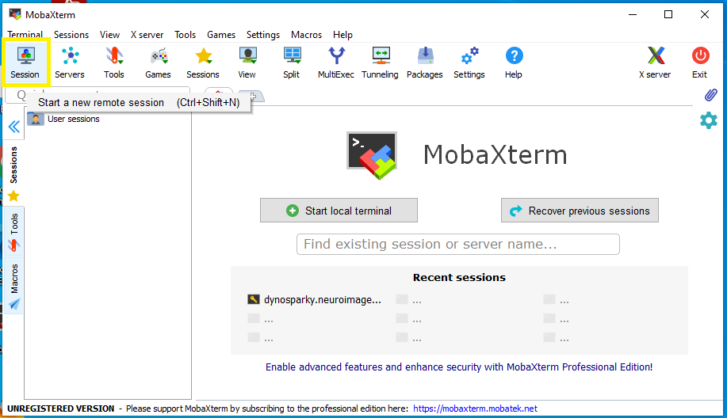This screenshot has width=727, height=418.
Task: Open the mobaxterm.mobatek.net link
Action: 475,408
